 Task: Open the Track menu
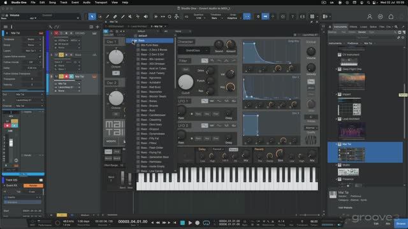(64, 3)
